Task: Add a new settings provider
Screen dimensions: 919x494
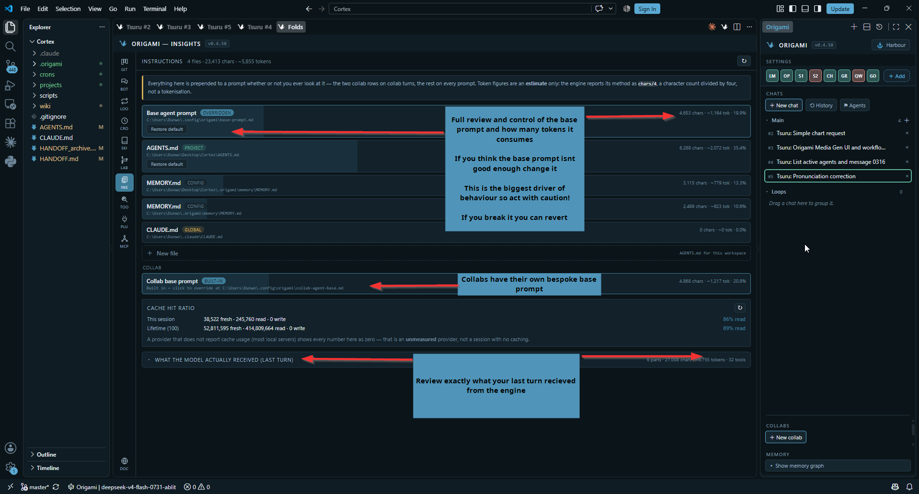Action: pos(896,76)
